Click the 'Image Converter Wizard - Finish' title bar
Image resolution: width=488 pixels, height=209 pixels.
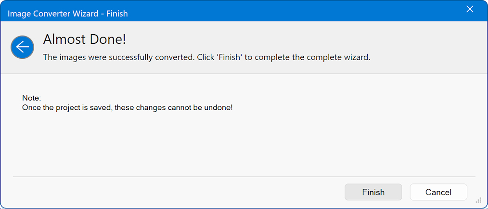point(68,13)
